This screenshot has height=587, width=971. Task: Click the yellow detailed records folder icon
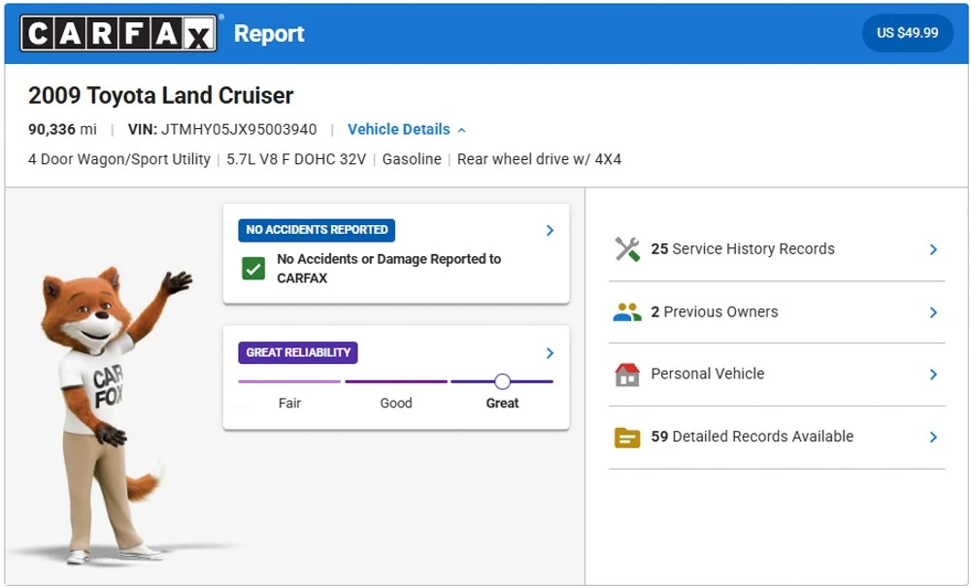[x=626, y=438]
